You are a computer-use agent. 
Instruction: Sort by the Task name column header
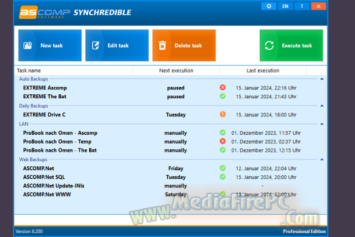click(73, 71)
